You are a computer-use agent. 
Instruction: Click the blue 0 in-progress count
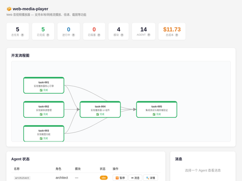[x=69, y=29]
